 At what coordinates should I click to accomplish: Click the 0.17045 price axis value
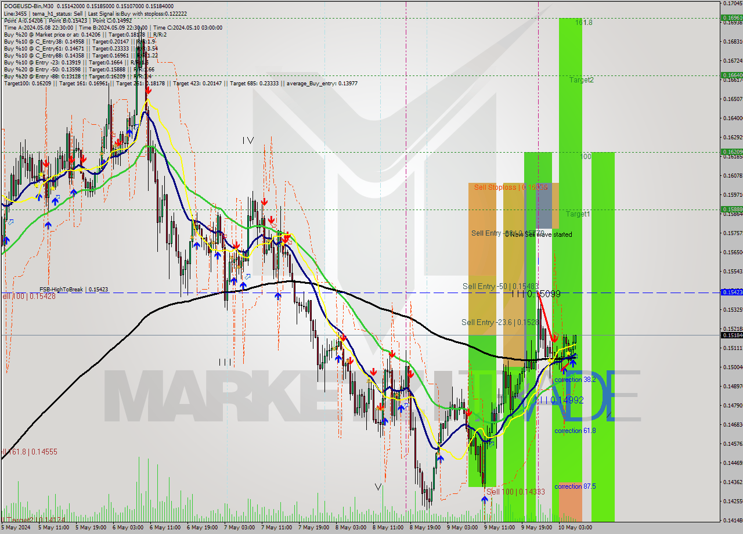coord(733,3)
